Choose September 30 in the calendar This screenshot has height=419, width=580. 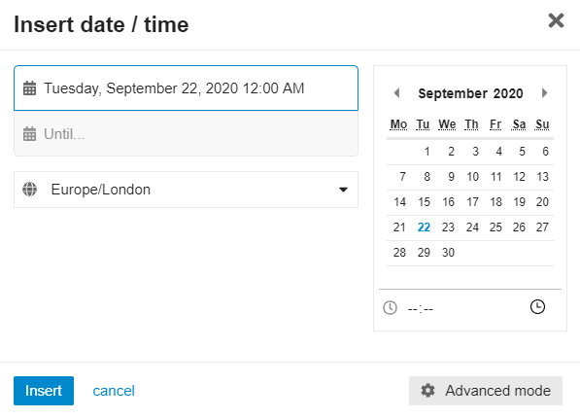(x=448, y=253)
